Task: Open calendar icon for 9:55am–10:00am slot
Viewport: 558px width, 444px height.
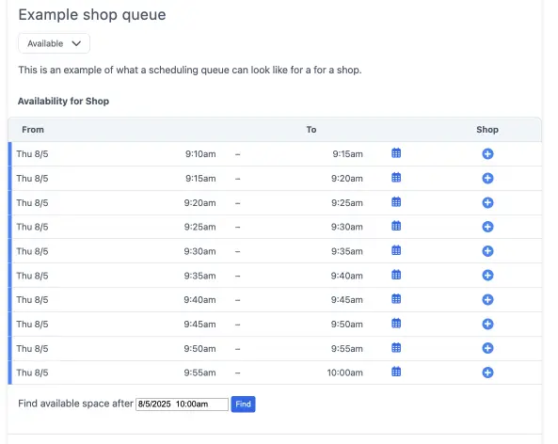Action: click(396, 372)
